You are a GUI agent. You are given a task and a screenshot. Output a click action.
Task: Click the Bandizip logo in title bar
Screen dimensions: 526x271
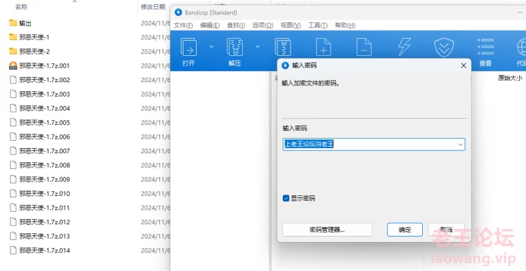click(x=179, y=12)
